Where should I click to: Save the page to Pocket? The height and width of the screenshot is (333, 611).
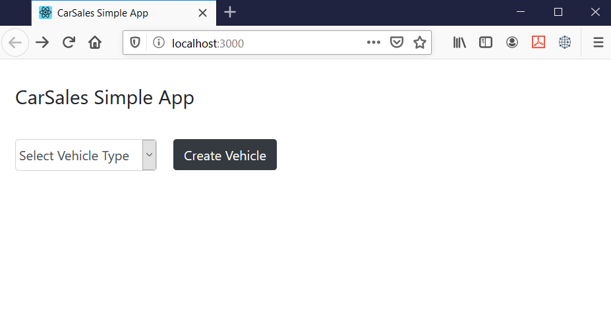[x=396, y=42]
